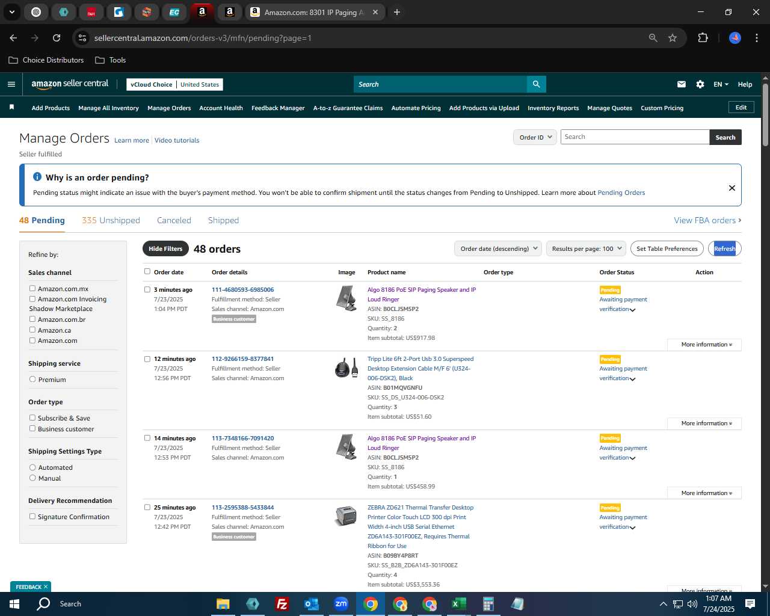Open the Results per page dropdown
Screen dimensions: 770x616
coord(586,248)
